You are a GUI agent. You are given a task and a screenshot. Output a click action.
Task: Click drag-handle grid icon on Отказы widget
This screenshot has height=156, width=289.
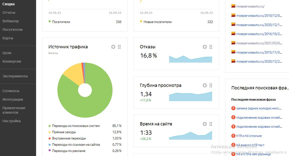tap(211, 47)
